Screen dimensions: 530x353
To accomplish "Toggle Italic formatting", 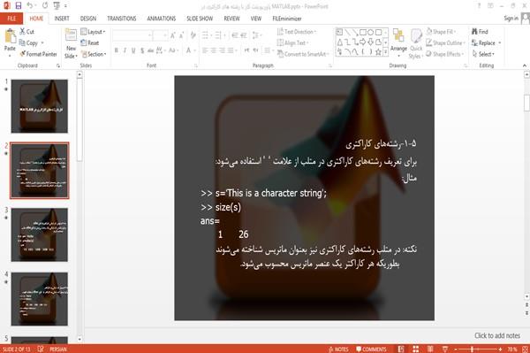I will pos(125,50).
